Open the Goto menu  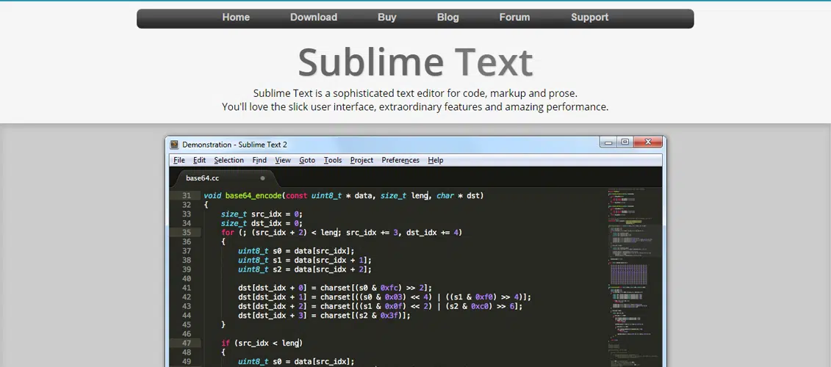click(x=307, y=160)
